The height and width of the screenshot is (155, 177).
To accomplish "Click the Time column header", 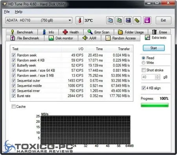I will 94,49.
